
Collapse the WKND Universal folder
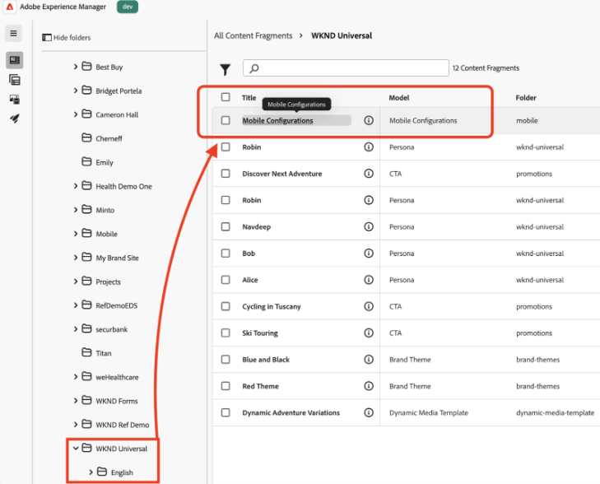pos(76,449)
